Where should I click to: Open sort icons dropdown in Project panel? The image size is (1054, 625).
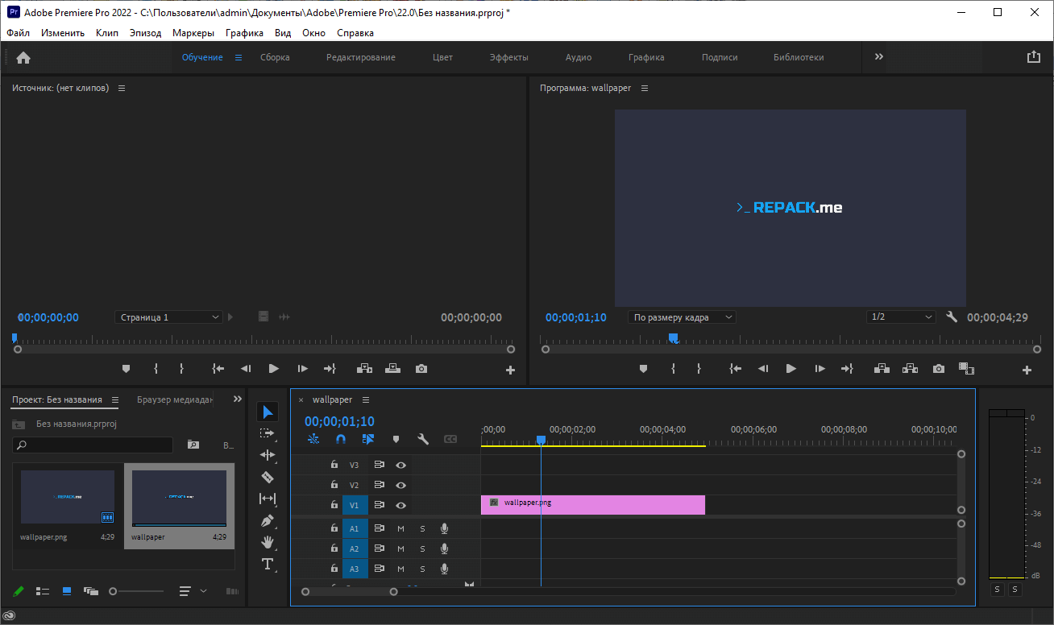click(192, 591)
